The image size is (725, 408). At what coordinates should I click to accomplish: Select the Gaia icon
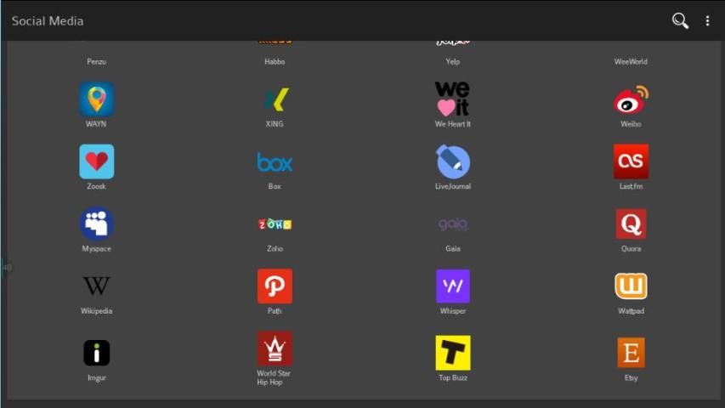tap(452, 224)
